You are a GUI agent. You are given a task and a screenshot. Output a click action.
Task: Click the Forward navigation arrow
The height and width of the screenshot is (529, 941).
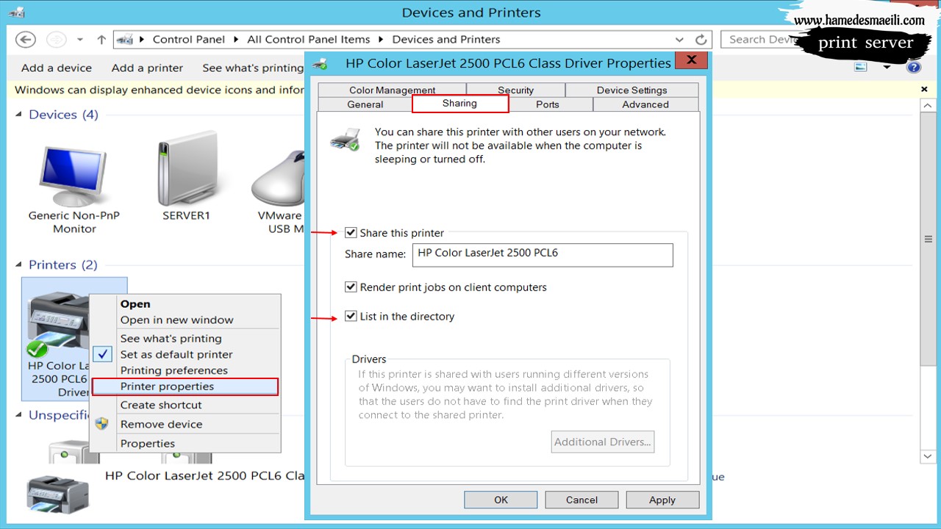tap(56, 40)
